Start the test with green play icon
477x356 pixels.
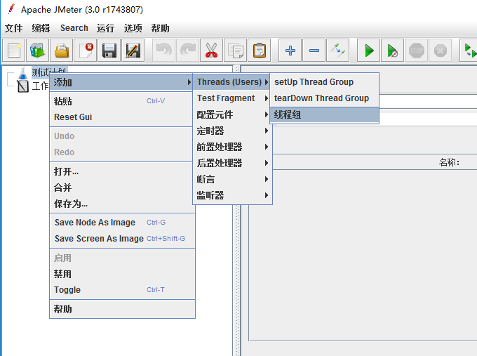click(x=369, y=51)
